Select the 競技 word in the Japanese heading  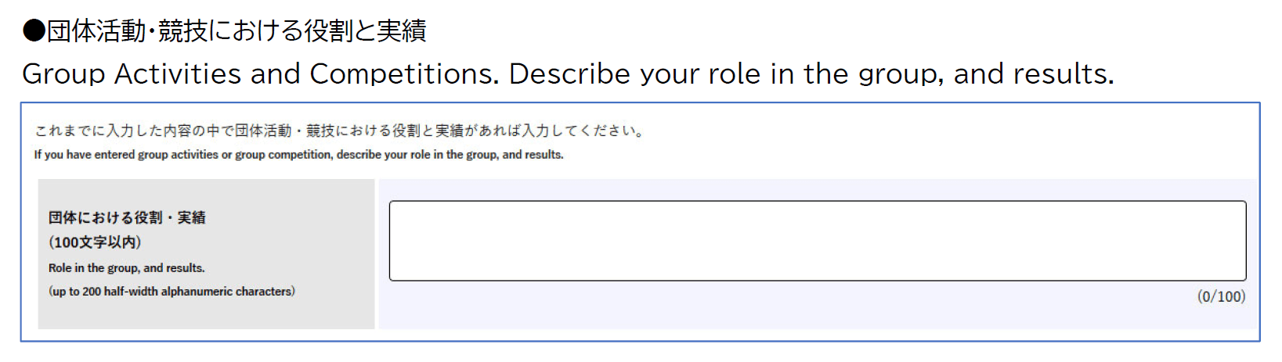click(182, 30)
